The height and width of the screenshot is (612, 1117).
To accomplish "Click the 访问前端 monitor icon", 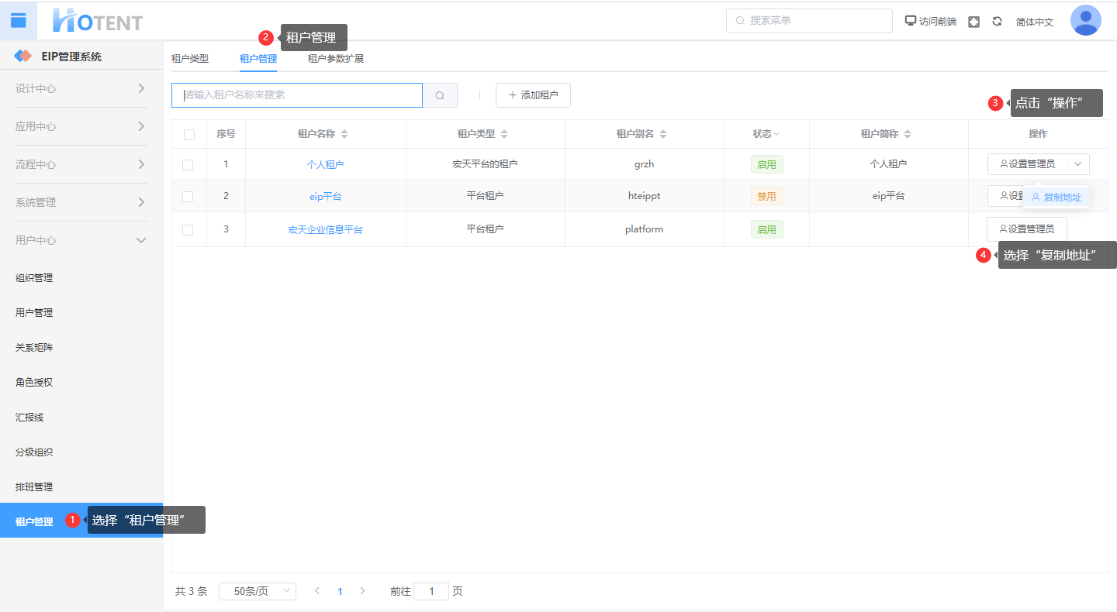I will point(911,21).
